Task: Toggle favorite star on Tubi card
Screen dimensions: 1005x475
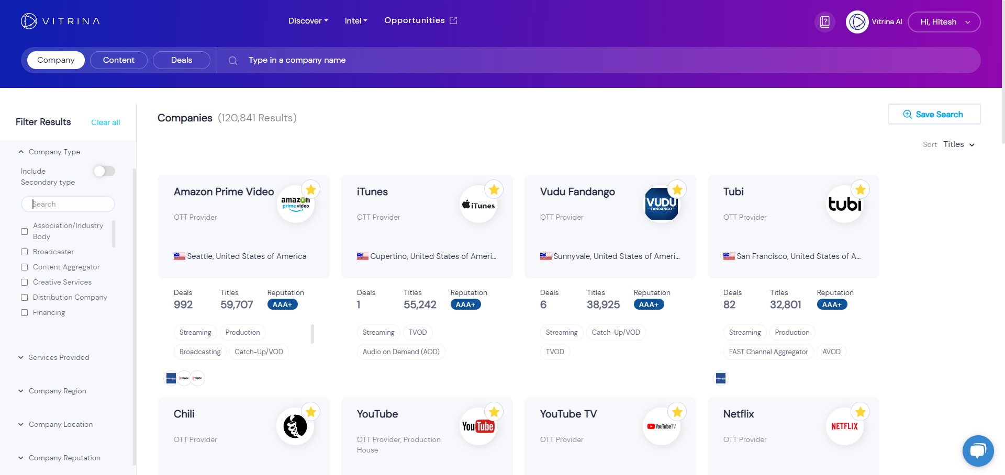Action: coord(861,189)
